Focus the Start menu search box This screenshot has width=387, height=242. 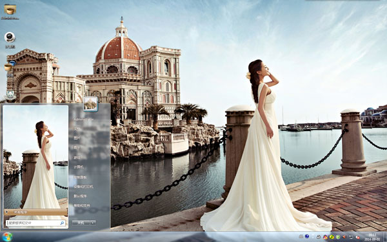35,223
